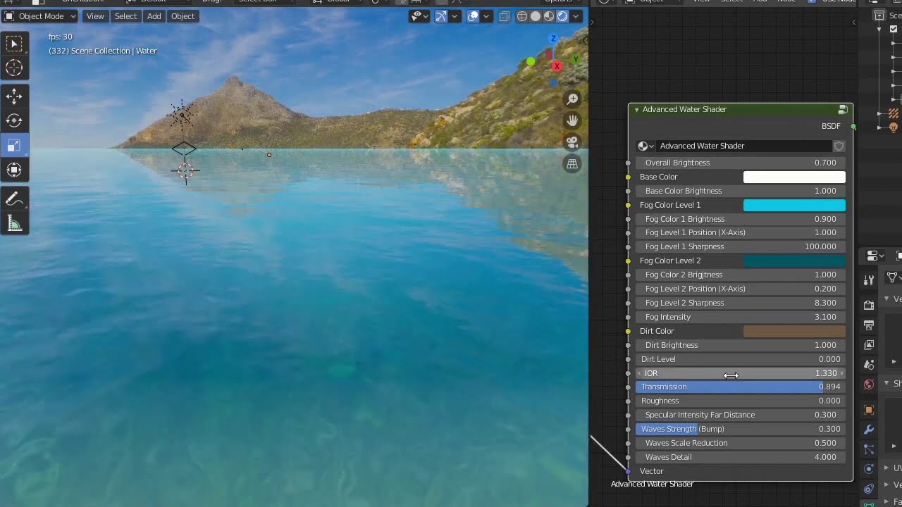The width and height of the screenshot is (902, 507).
Task: Open the Select menu in viewport
Action: click(125, 16)
